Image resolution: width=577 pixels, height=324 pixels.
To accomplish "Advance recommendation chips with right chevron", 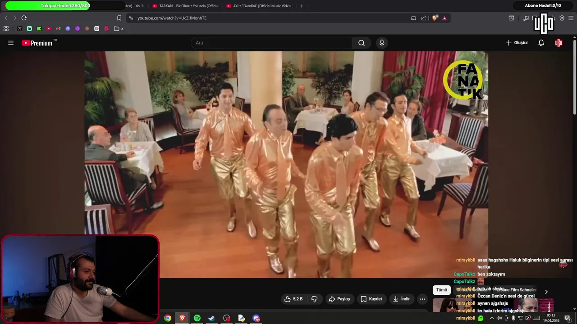I will click(x=546, y=292).
